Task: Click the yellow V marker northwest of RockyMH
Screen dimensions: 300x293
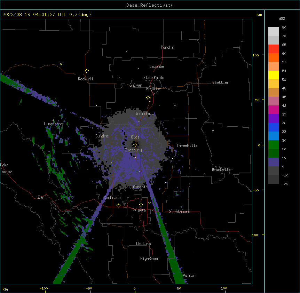Action: 61,64
